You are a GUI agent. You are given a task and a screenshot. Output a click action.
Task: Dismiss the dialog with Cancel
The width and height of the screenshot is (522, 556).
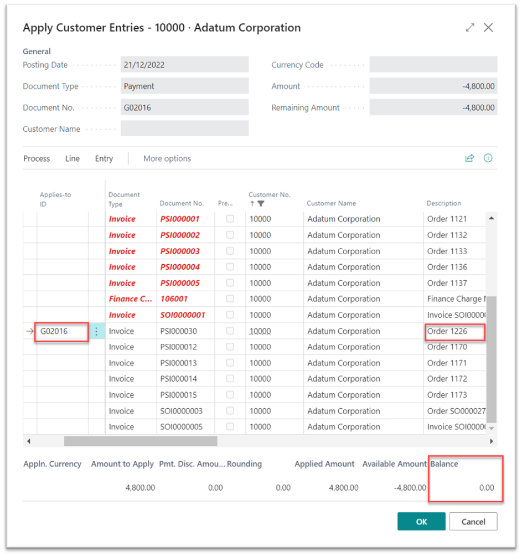point(473,521)
